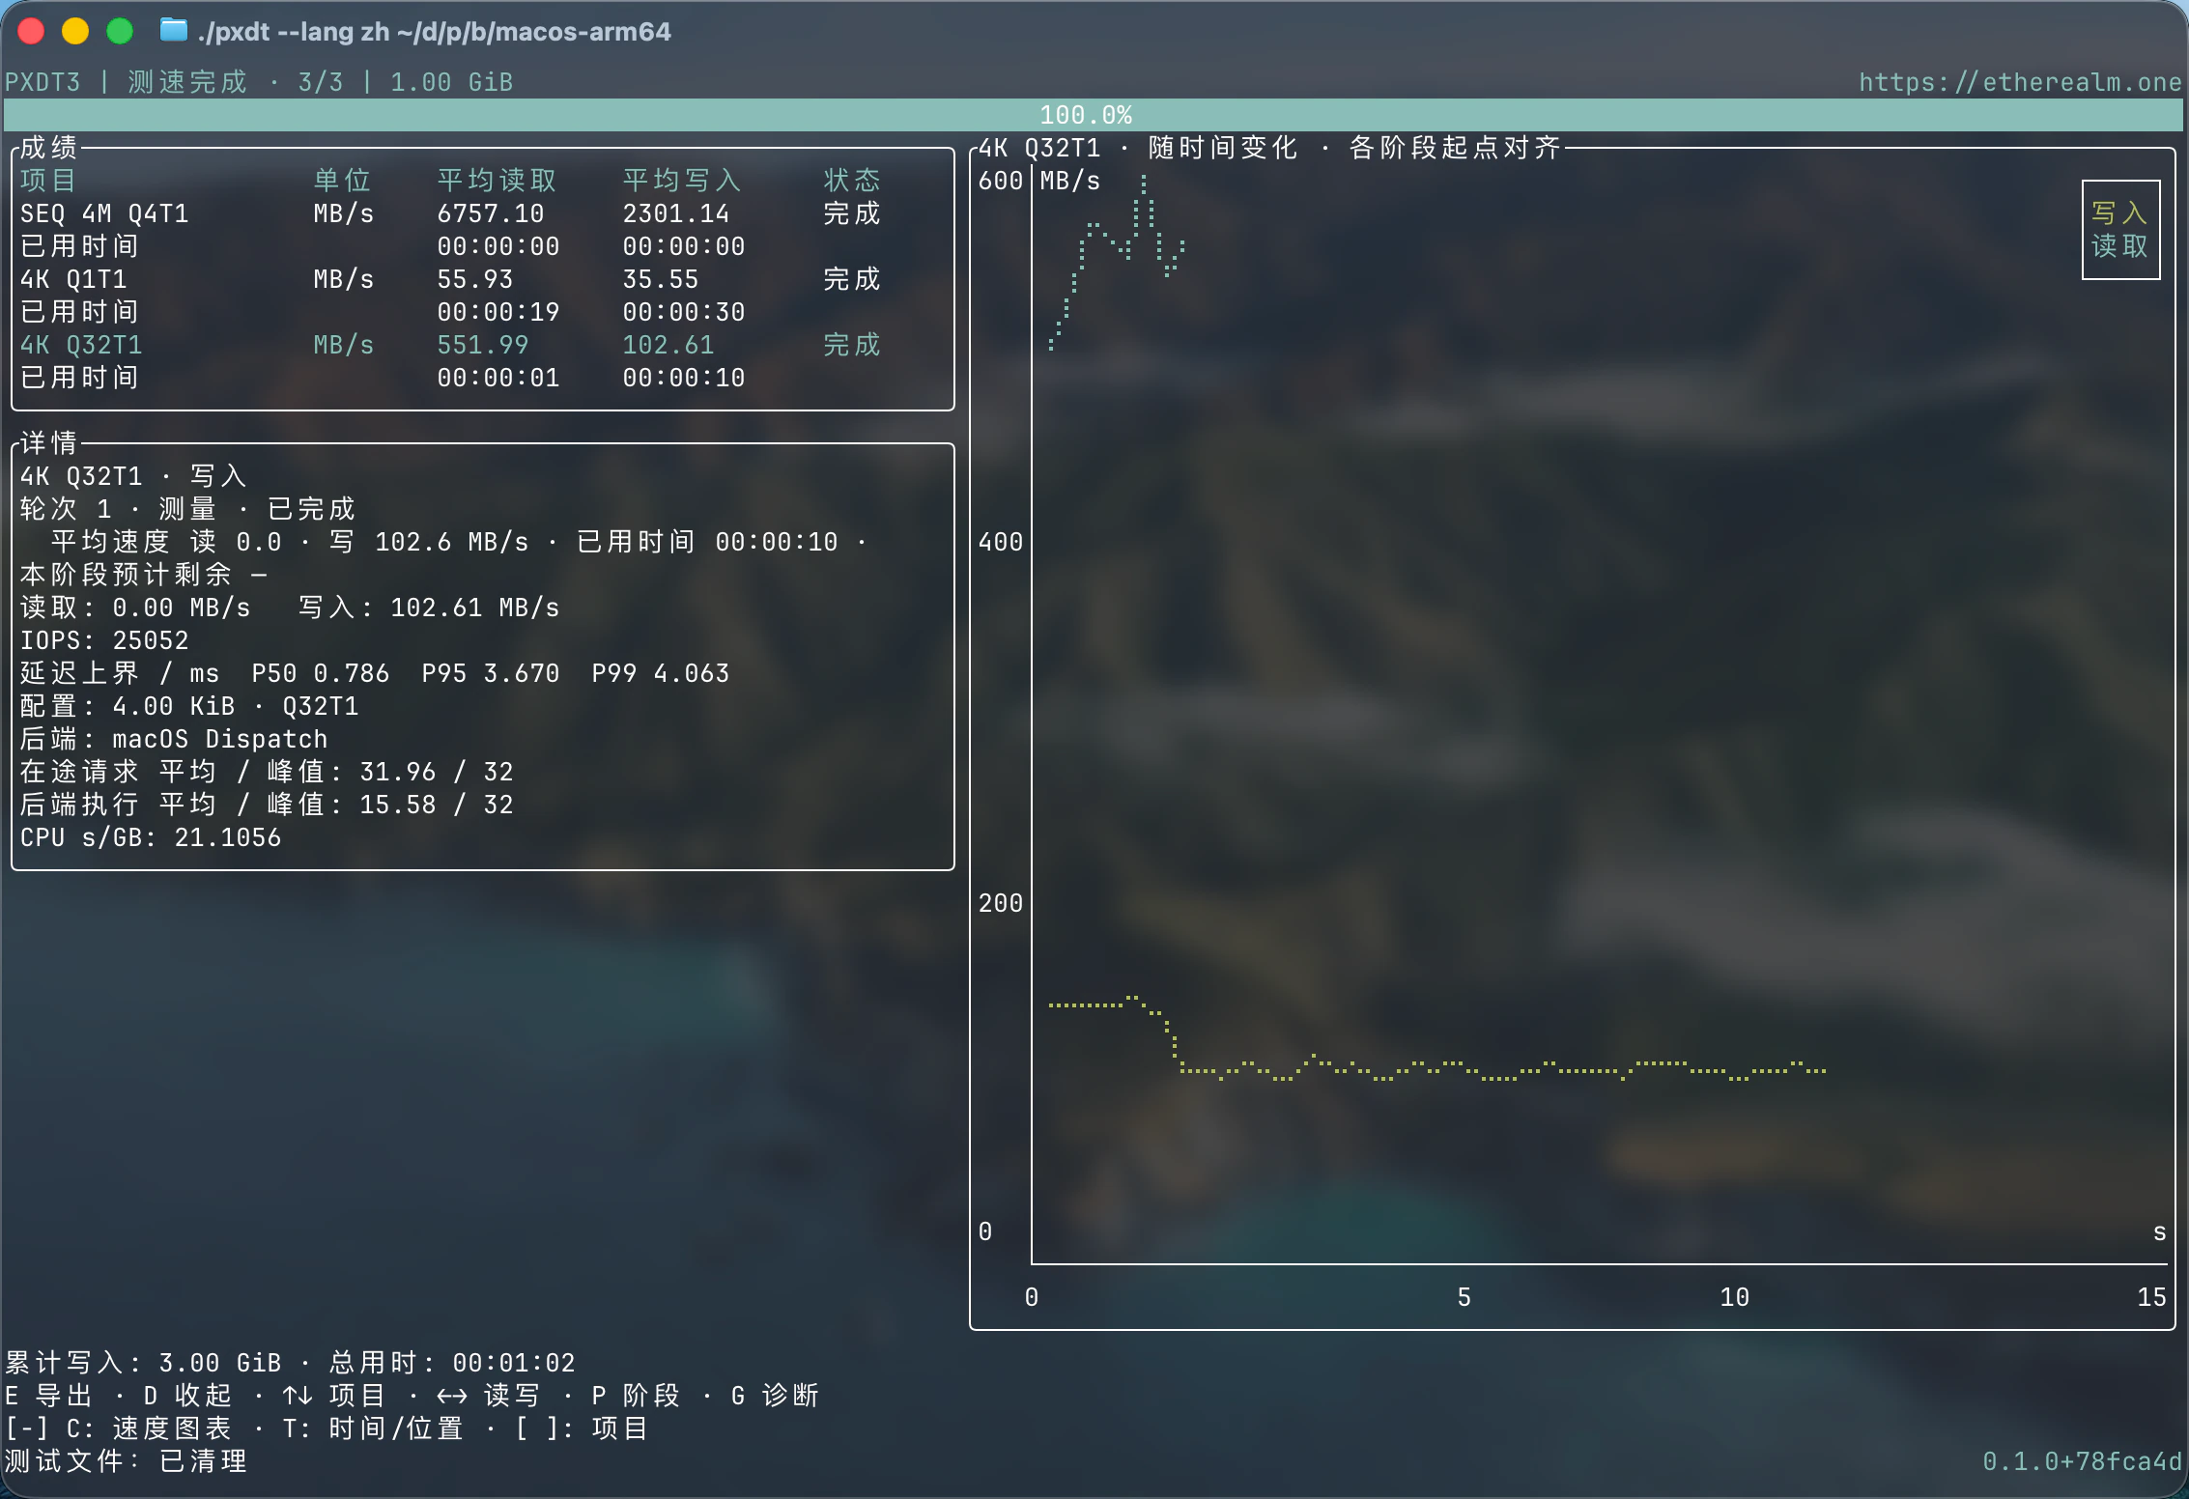Open the https://etherealm.one link
The image size is (2189, 1499).
click(2020, 82)
